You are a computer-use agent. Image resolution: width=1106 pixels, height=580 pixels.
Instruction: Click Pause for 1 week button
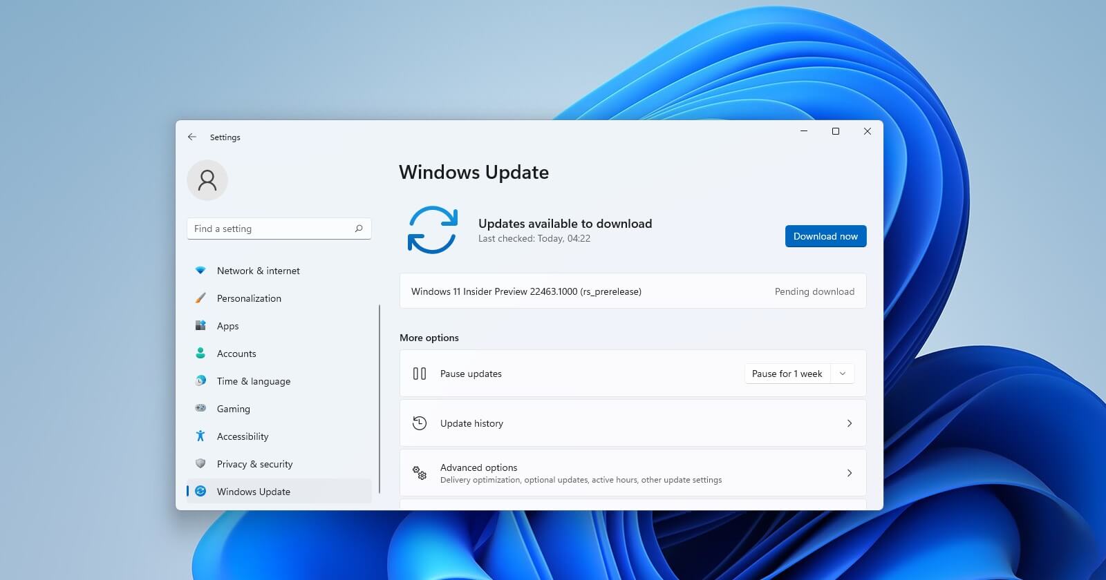tap(787, 374)
